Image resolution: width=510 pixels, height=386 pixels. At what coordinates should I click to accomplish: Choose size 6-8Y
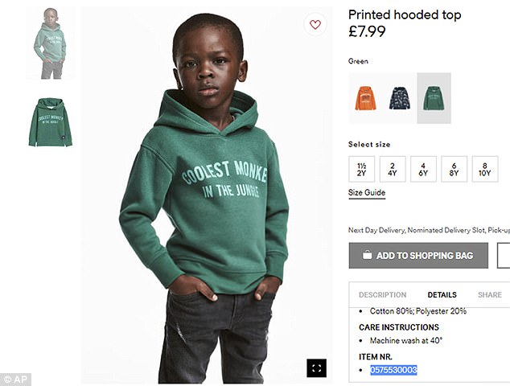(454, 169)
